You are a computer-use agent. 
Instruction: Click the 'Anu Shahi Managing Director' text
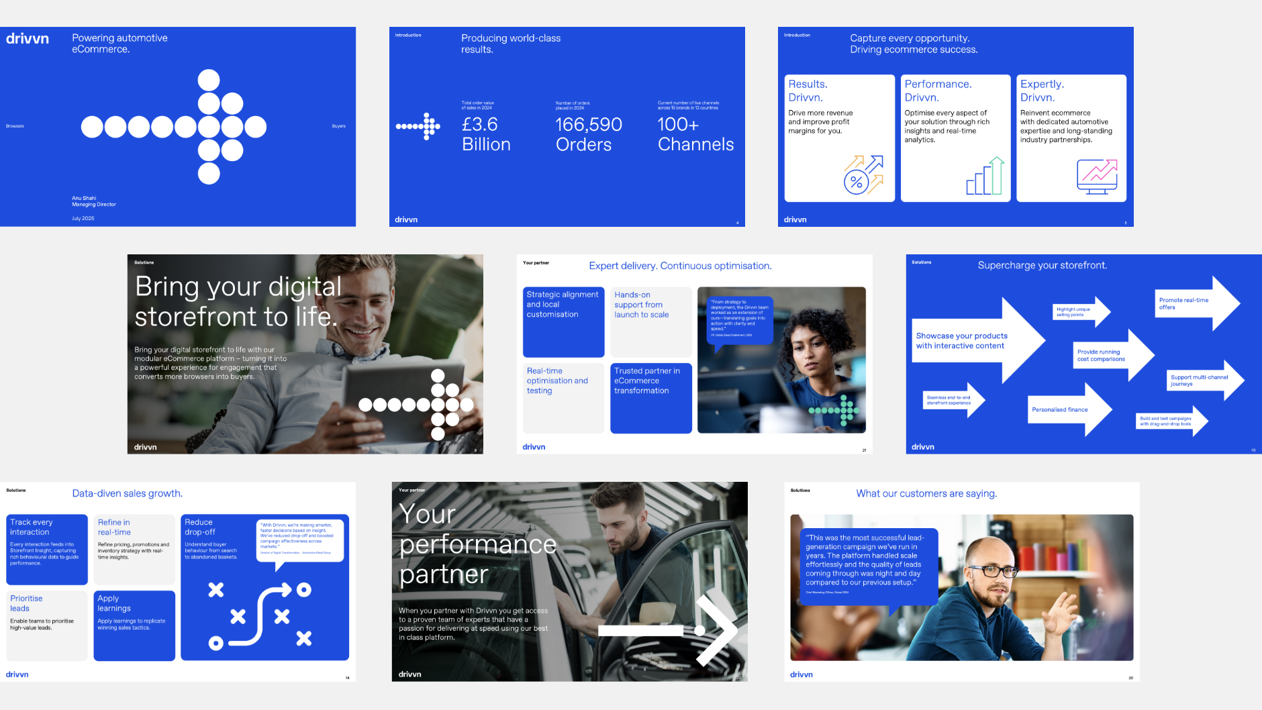tap(94, 201)
